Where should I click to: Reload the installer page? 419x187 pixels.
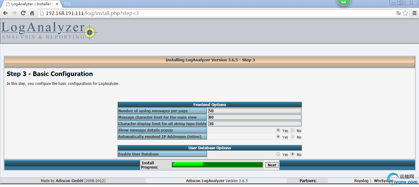[23, 13]
